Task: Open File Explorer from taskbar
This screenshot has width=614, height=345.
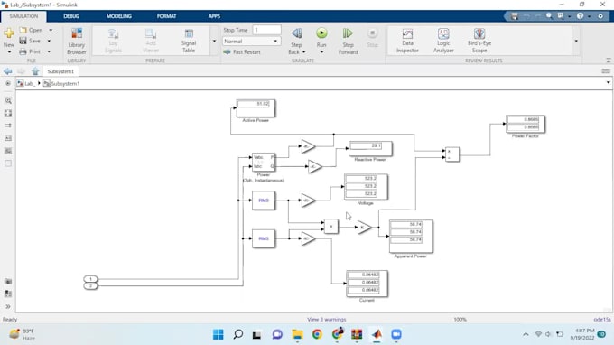Action: pos(297,334)
